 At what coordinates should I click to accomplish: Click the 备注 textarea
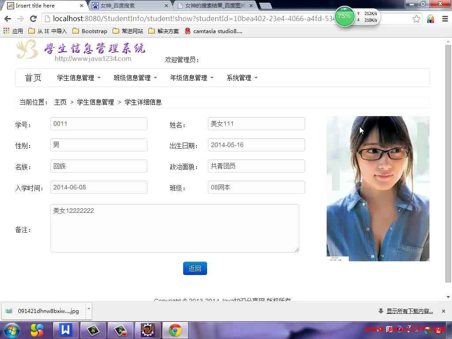(x=175, y=228)
